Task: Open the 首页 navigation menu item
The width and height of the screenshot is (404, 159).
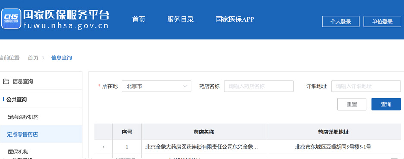Action: click(139, 19)
